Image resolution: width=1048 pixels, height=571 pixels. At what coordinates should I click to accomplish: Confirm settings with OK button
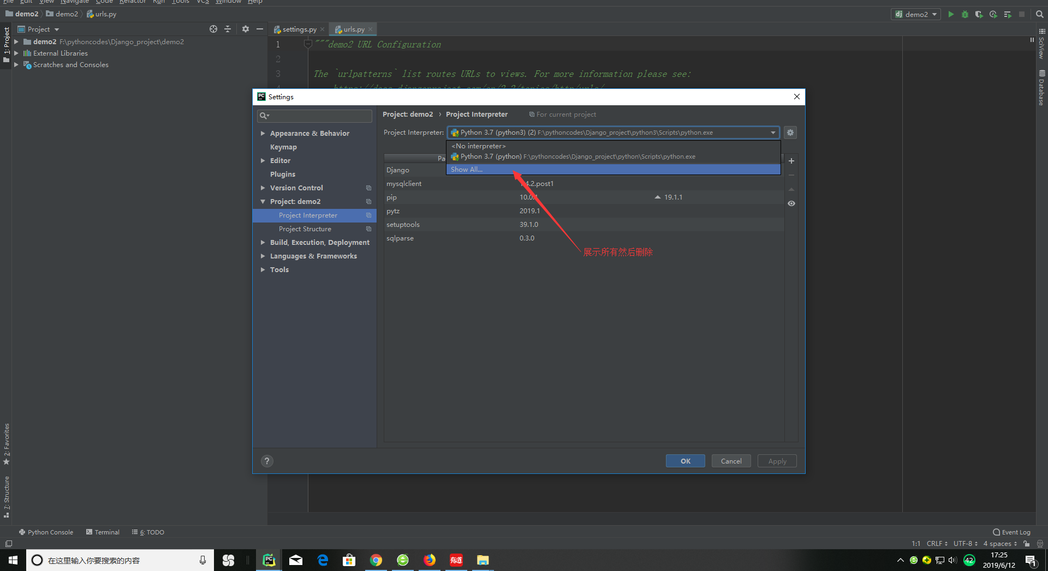686,461
